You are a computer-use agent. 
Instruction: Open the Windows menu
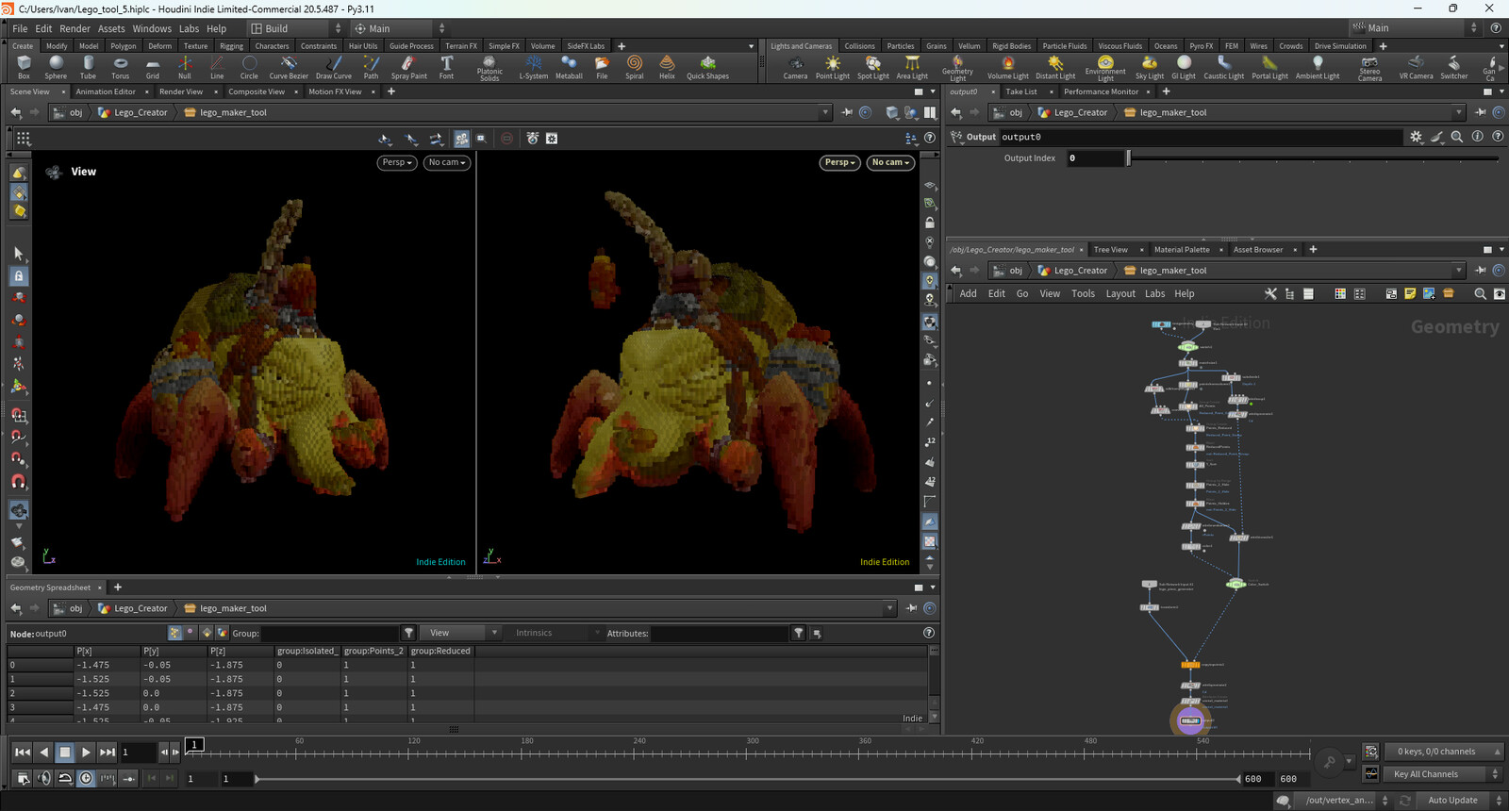tap(152, 28)
